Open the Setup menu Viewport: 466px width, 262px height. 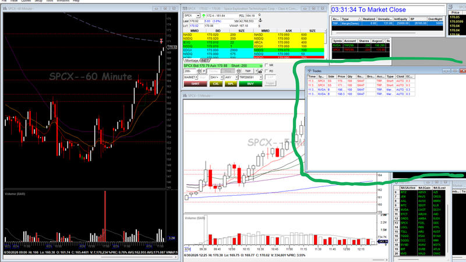[x=38, y=1]
